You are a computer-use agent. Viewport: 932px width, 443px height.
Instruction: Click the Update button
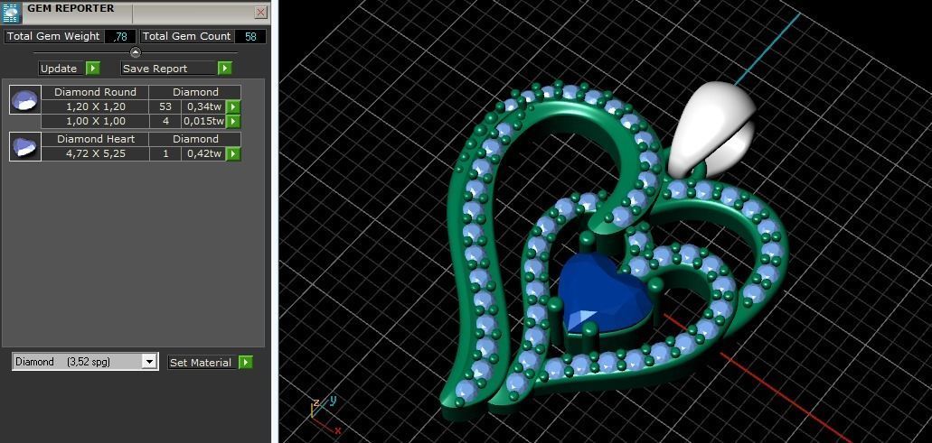(x=59, y=69)
